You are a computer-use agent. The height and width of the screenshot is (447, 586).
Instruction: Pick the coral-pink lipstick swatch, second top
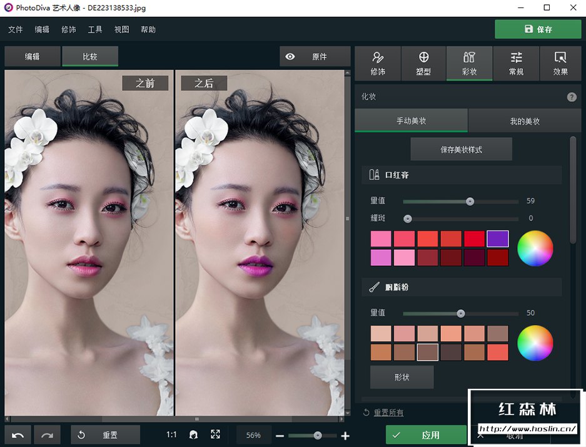(404, 239)
